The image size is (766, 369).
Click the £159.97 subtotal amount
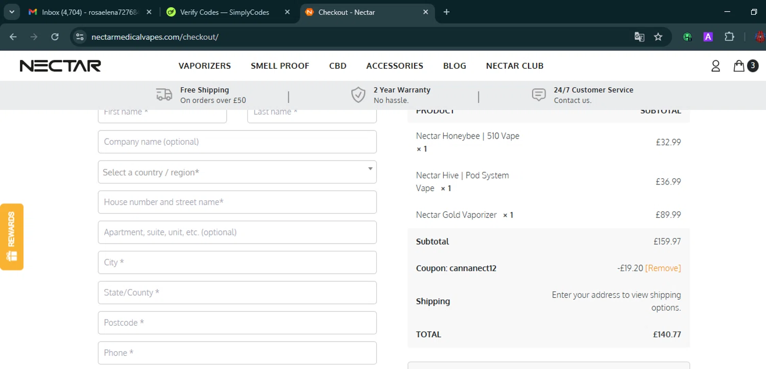click(x=667, y=242)
